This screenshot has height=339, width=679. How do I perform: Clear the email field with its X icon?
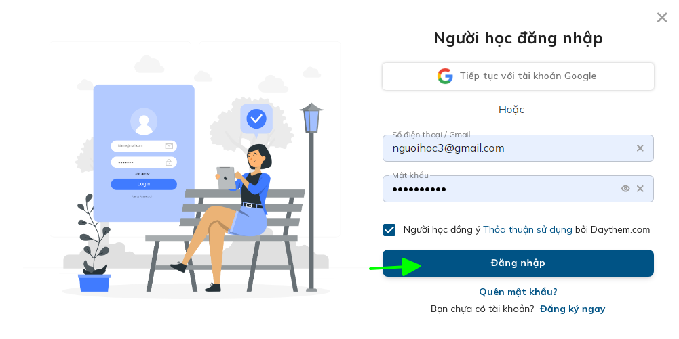pos(640,148)
